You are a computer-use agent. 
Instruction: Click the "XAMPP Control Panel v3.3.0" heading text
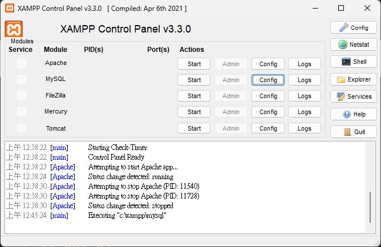point(125,29)
